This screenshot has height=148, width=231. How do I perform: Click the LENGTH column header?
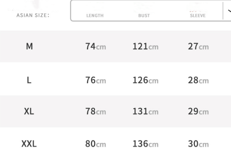click(95, 16)
